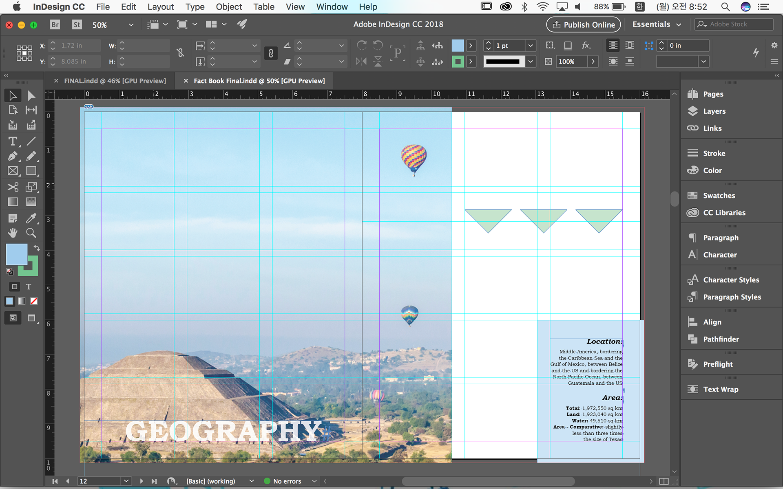The height and width of the screenshot is (489, 783).
Task: Select the Gradient Feather tool
Action: point(31,202)
